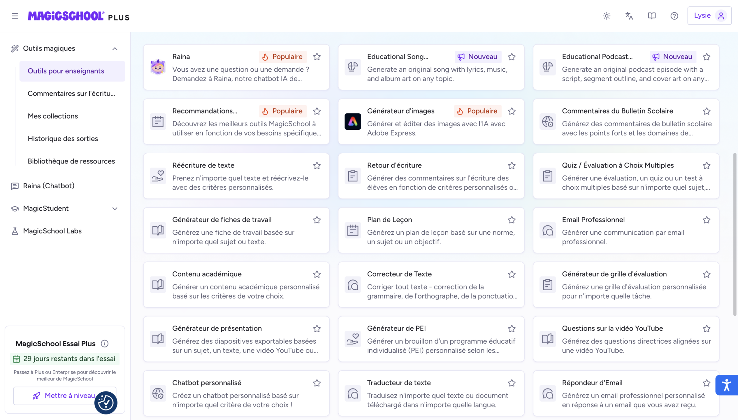Open Commentaires sur l'écriture menu item
This screenshot has height=420, width=738.
[72, 93]
